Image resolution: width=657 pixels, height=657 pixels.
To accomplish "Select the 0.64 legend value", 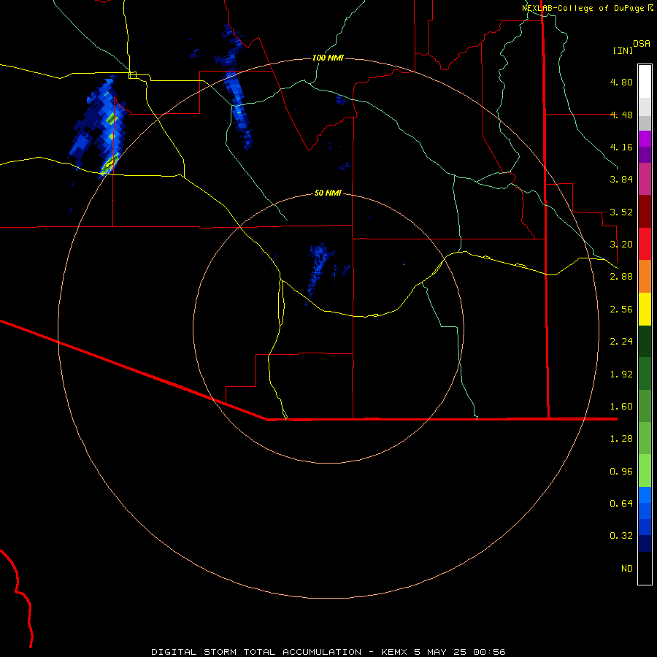I will [621, 504].
